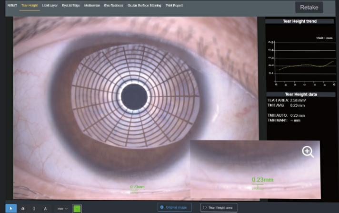This screenshot has width=339, height=213.
Task: Pick the green annotation color swatch
Action: click(77, 208)
